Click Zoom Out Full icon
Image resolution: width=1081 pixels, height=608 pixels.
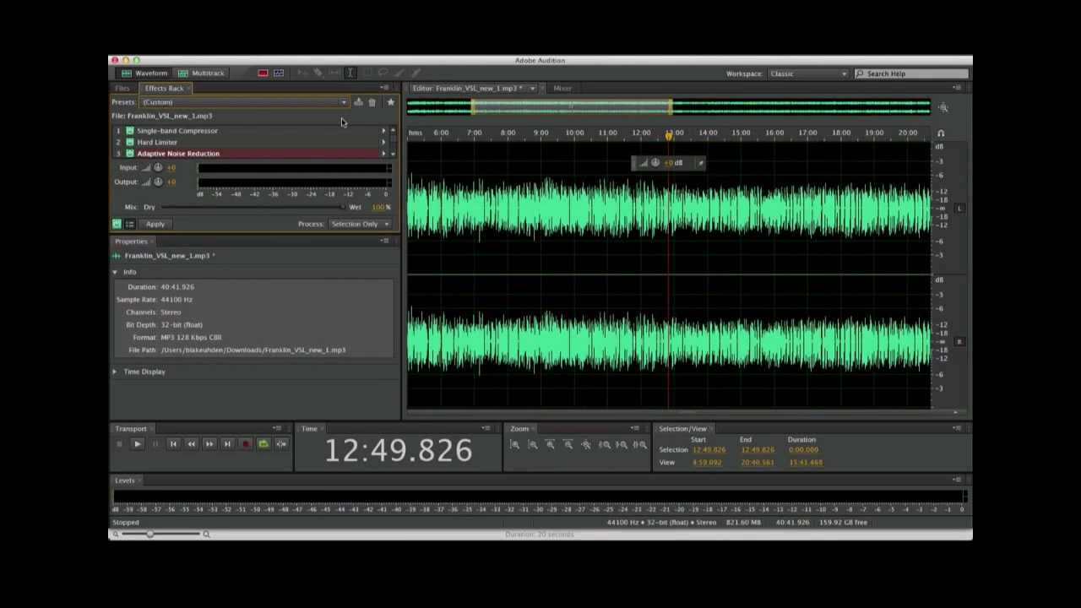(586, 445)
